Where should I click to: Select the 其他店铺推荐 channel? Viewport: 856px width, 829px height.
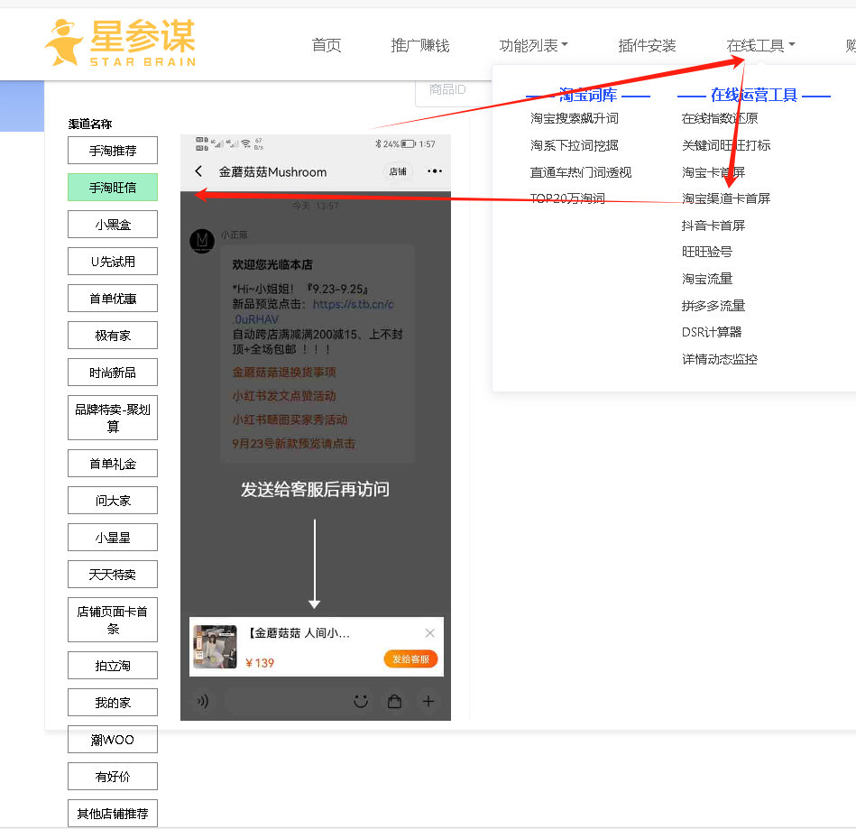coord(113,814)
